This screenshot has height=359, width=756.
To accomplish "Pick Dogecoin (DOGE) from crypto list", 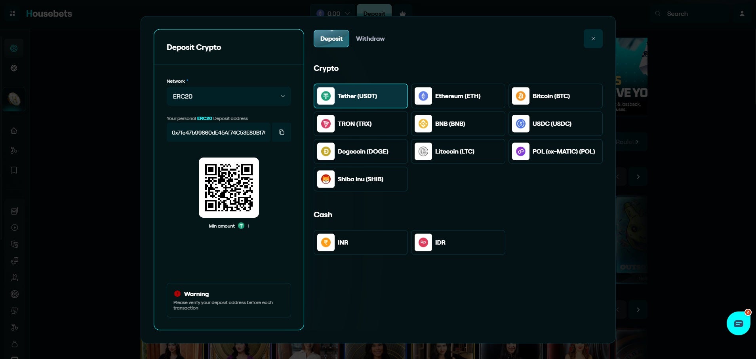I will [360, 151].
